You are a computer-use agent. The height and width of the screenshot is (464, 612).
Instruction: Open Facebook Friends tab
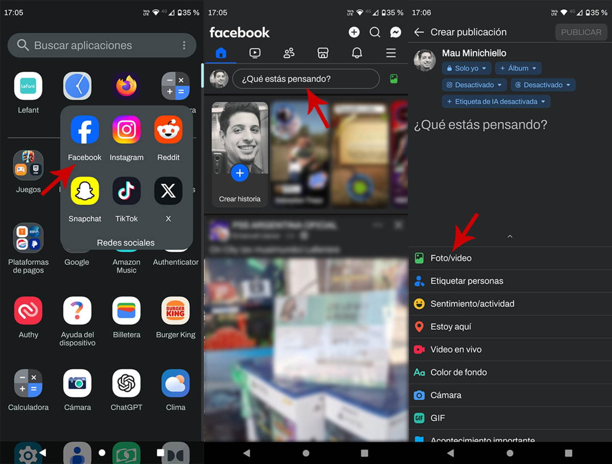coord(289,53)
